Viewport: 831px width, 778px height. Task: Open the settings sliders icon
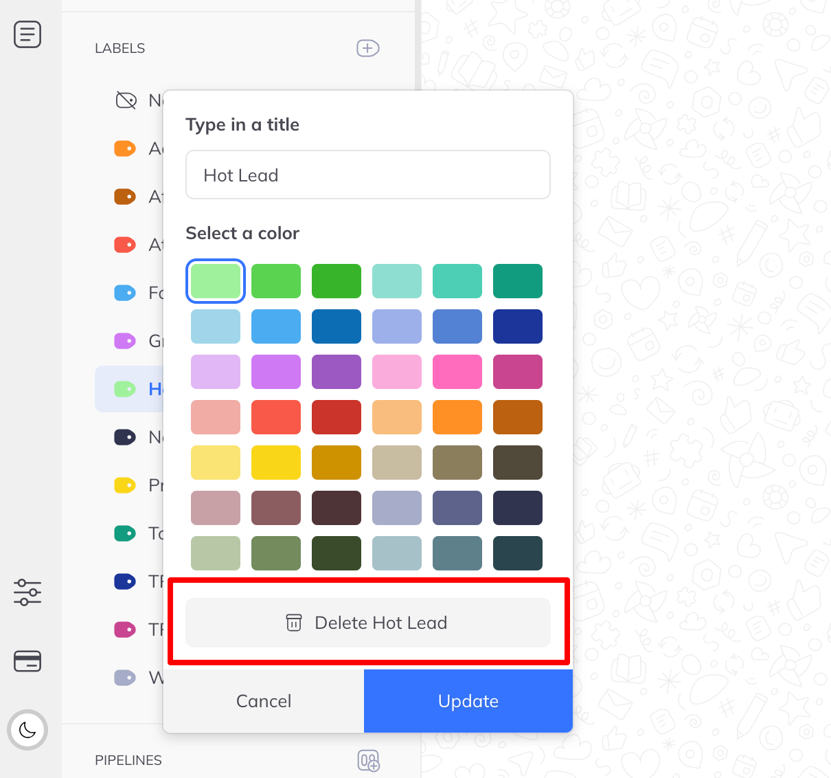(27, 592)
